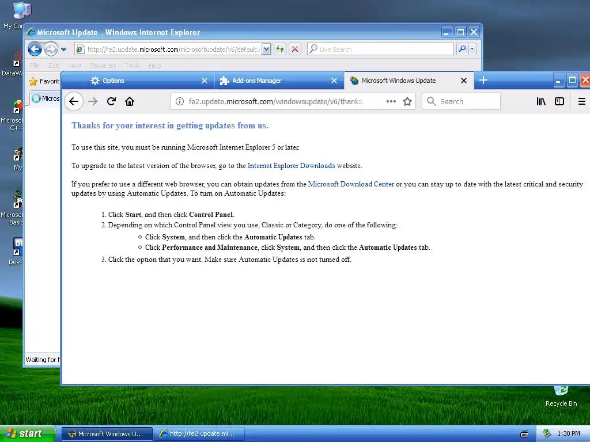The height and width of the screenshot is (442, 590).
Task: Open the Windows Start menu
Action: [28, 434]
